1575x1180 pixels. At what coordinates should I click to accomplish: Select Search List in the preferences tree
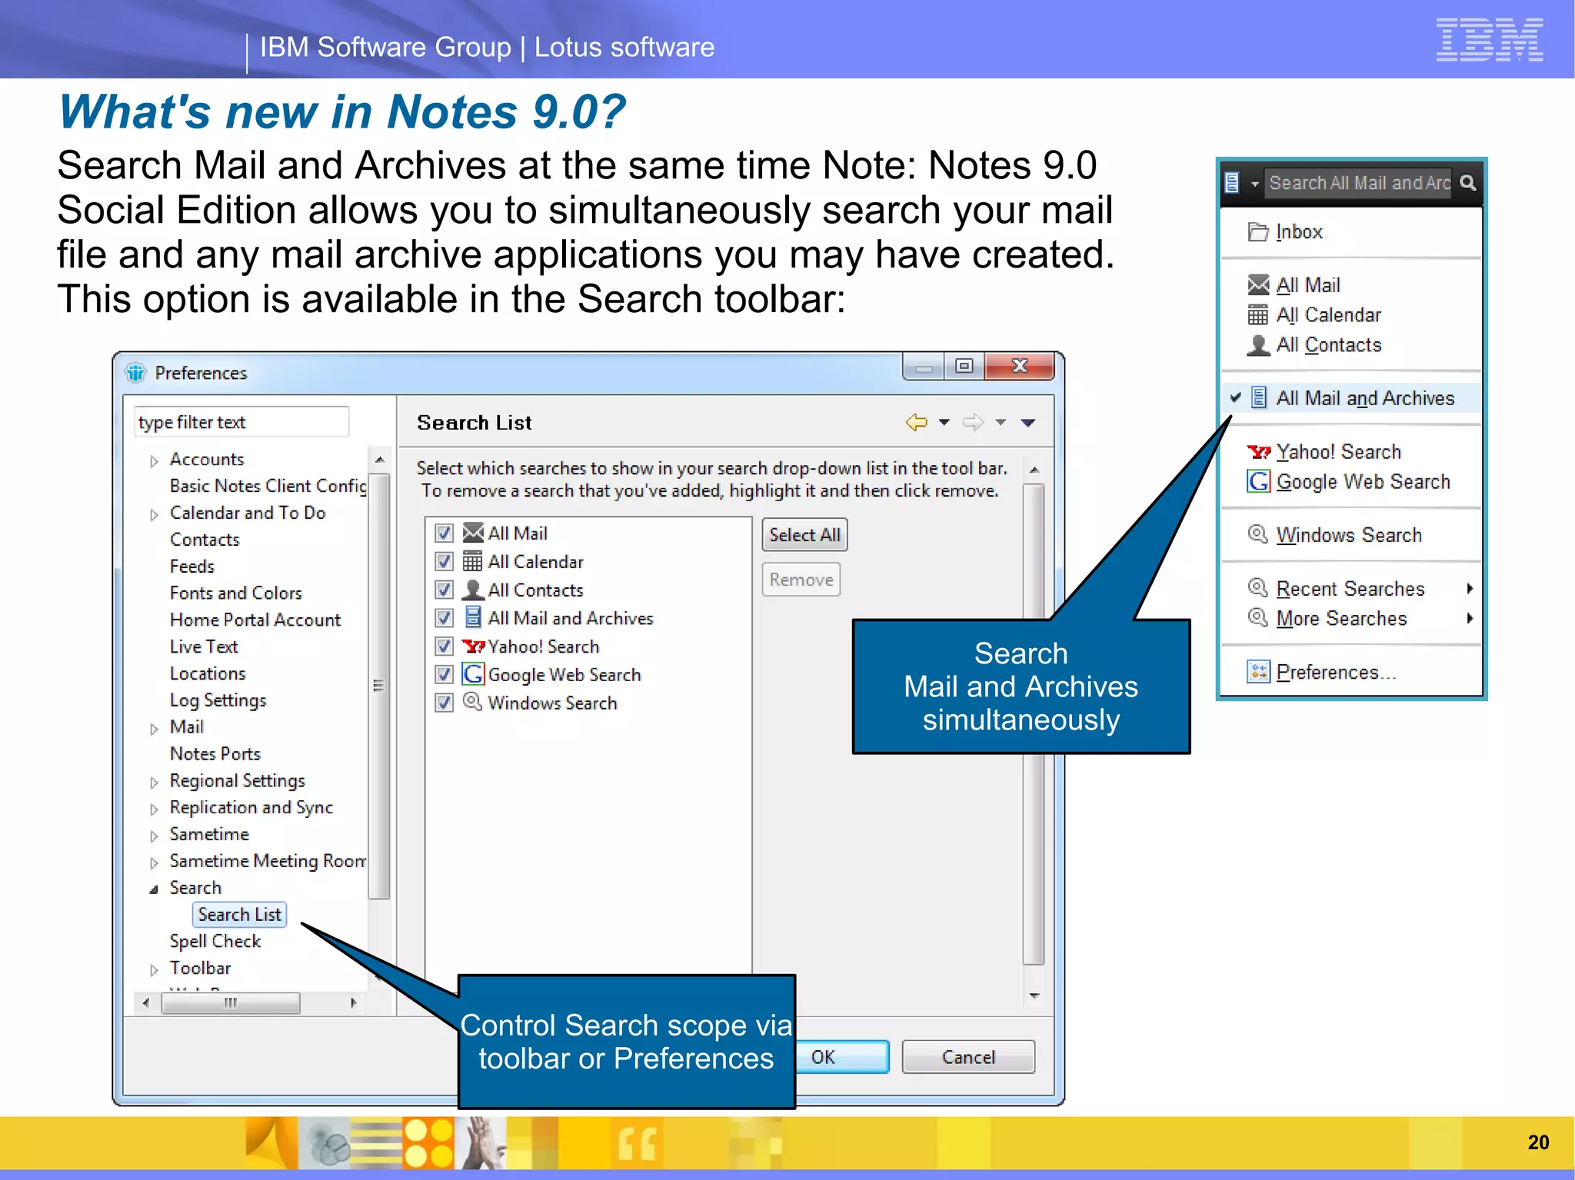pos(239,914)
